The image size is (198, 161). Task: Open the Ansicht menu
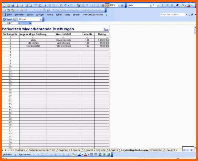point(30,14)
